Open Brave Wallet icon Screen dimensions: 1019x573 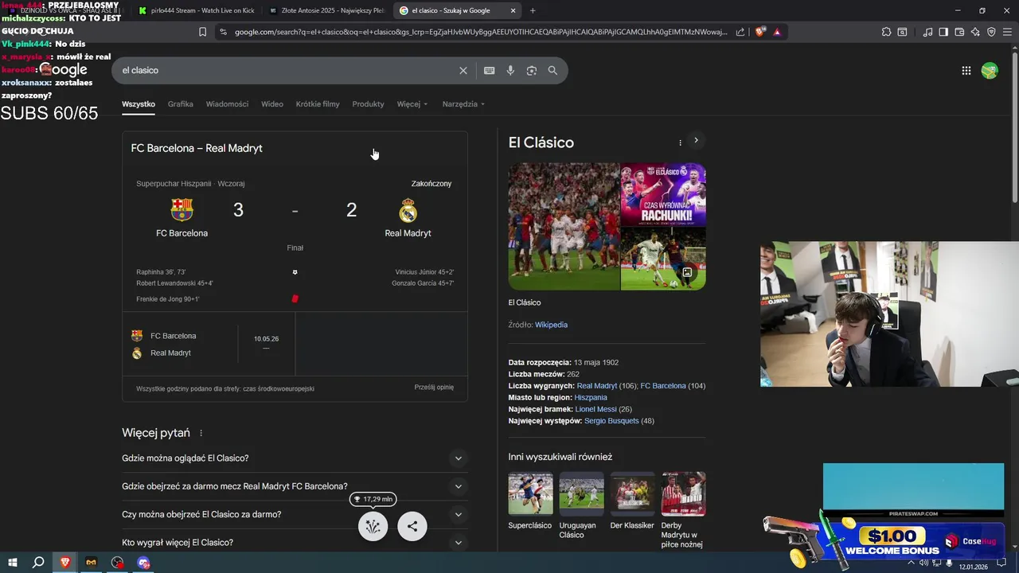click(959, 32)
